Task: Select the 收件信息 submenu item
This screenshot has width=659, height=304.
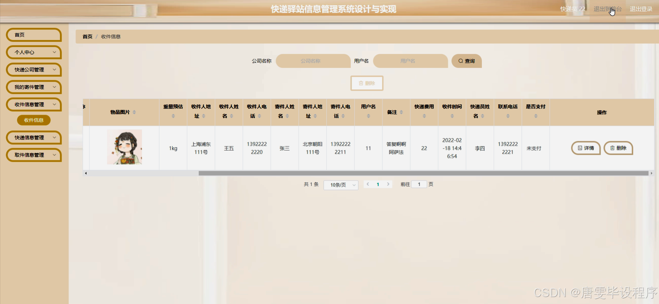Action: pyautogui.click(x=34, y=120)
